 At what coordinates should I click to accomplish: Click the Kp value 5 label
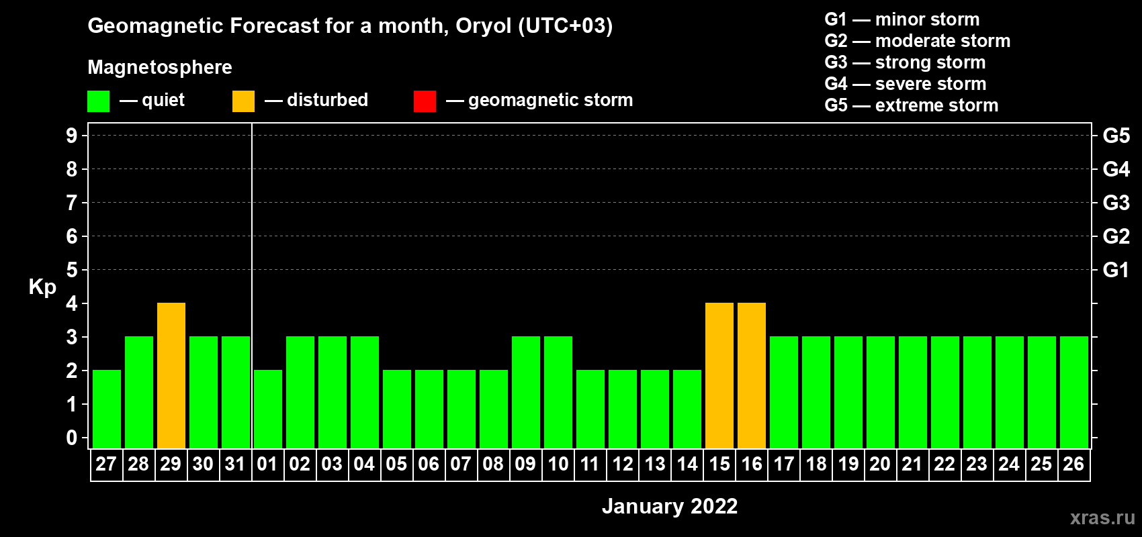(72, 270)
